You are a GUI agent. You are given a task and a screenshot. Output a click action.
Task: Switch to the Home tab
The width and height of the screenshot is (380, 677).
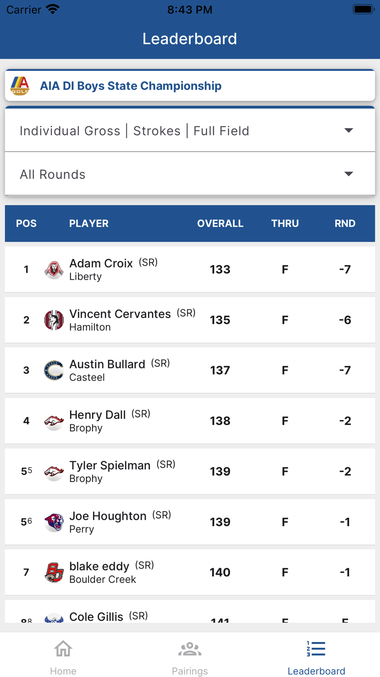click(63, 658)
